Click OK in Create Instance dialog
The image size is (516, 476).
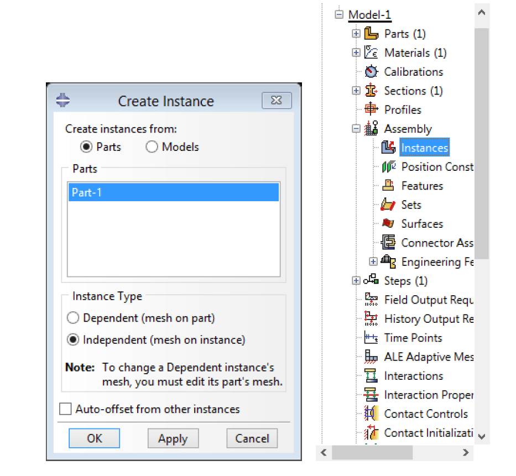[94, 438]
